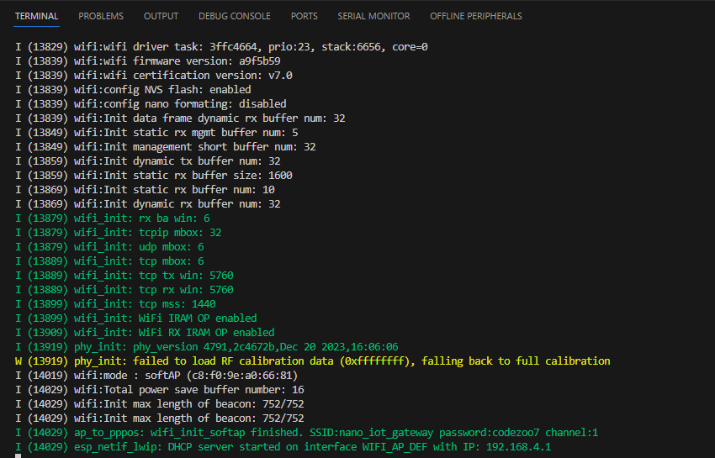The image size is (715, 458).
Task: Click the 'Total power save buffer number: 16' line
Action: click(160, 390)
